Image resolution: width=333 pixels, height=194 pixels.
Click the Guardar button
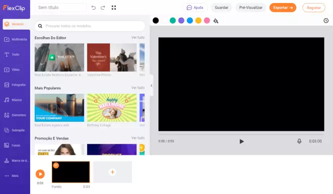222,8
